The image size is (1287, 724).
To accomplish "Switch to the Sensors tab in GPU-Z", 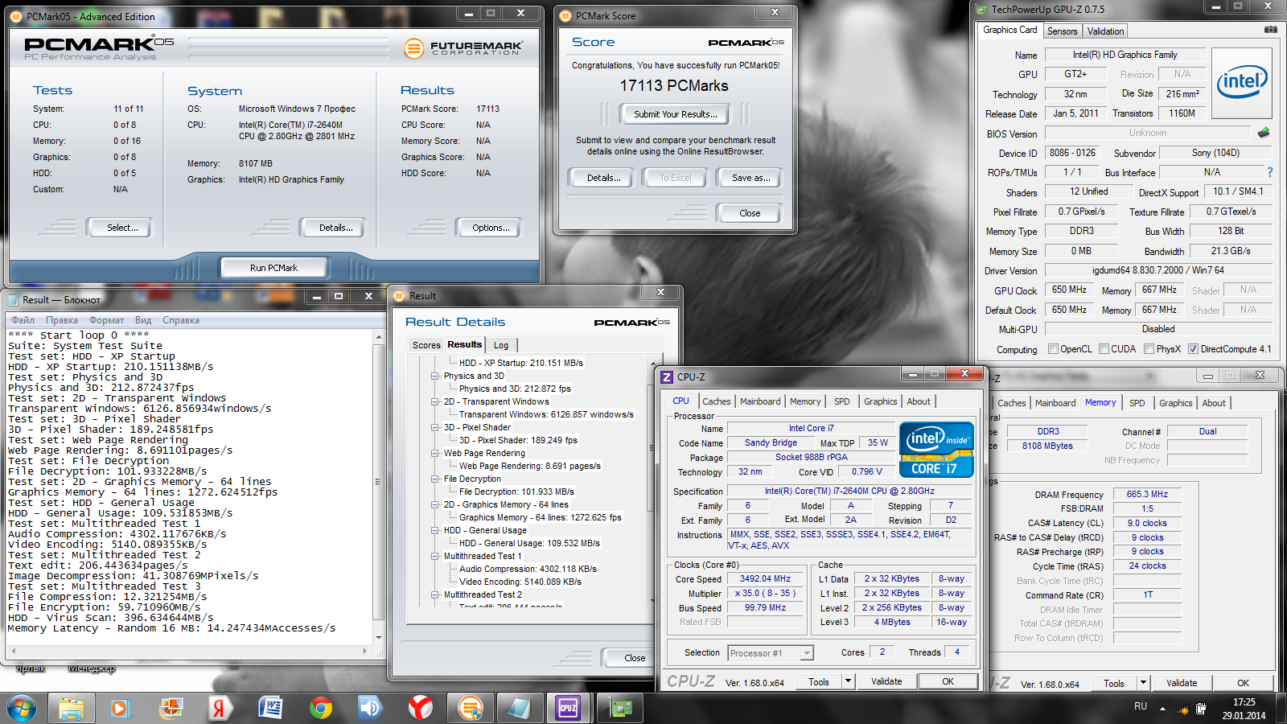I will pos(1062,31).
